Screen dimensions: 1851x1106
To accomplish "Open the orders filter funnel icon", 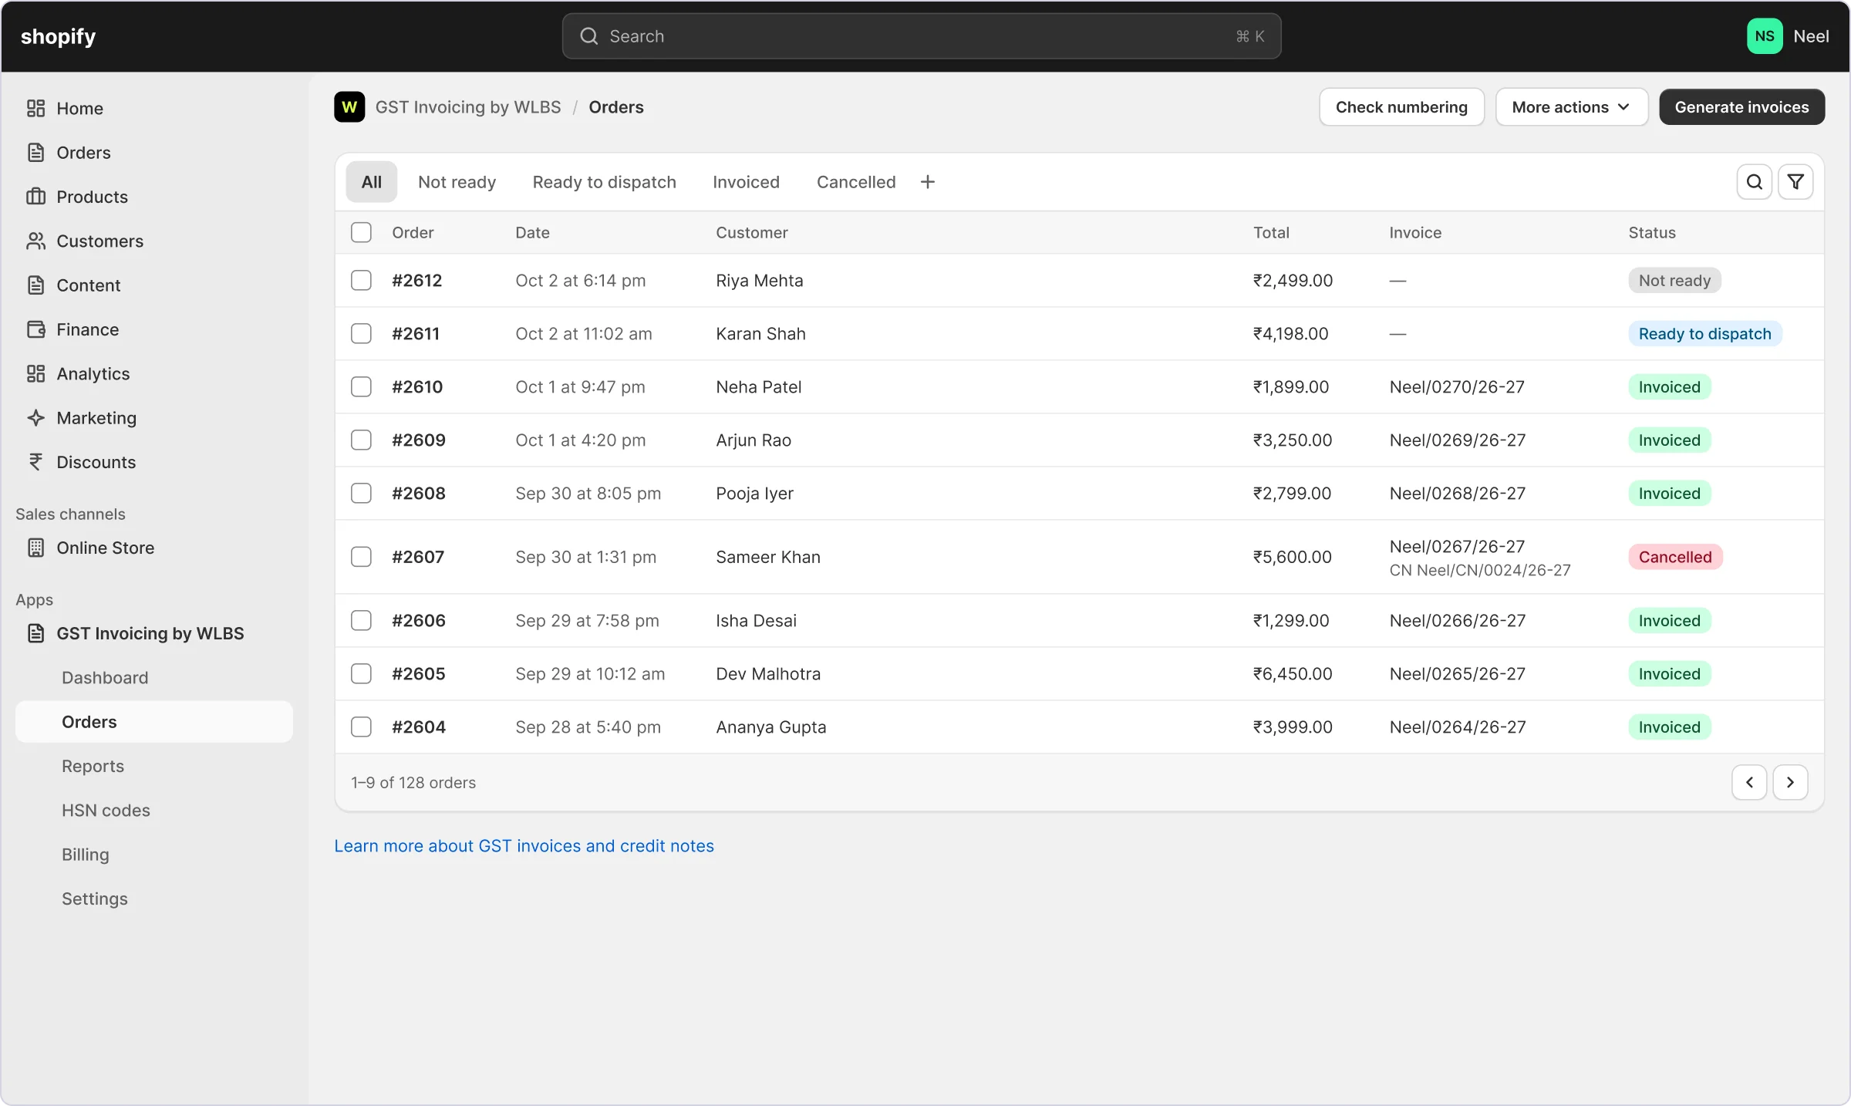I will click(x=1795, y=182).
